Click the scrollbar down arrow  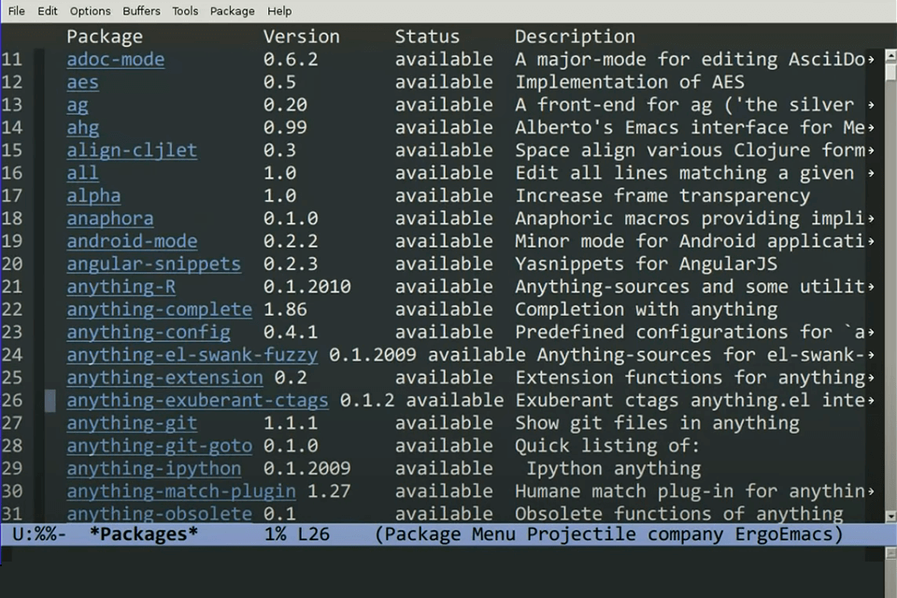(x=890, y=517)
